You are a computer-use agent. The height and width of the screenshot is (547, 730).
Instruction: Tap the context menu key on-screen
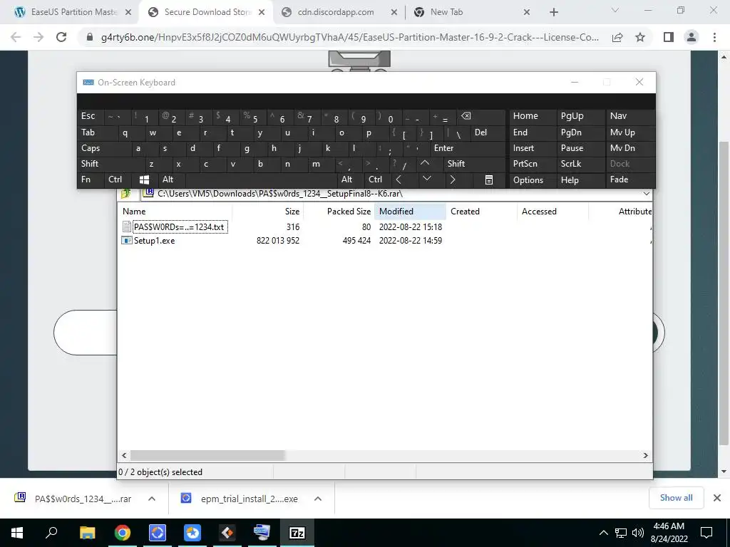click(x=489, y=179)
